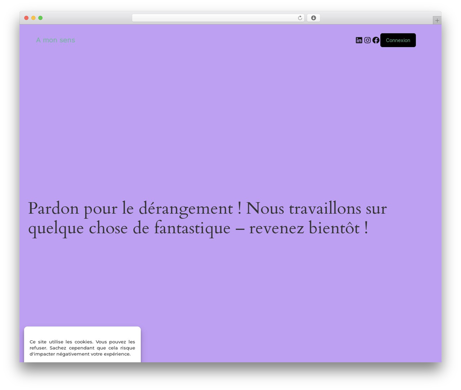Close the window with the red button
The height and width of the screenshot is (390, 461).
[26, 18]
